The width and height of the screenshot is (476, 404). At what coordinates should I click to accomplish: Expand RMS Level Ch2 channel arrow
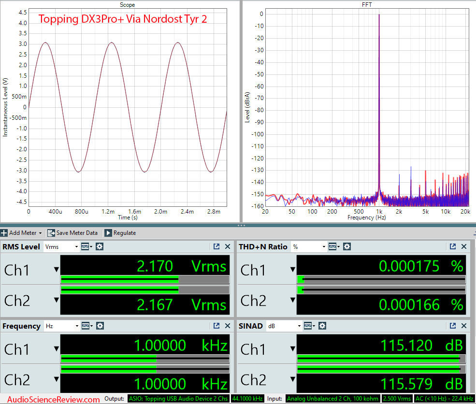pos(57,300)
